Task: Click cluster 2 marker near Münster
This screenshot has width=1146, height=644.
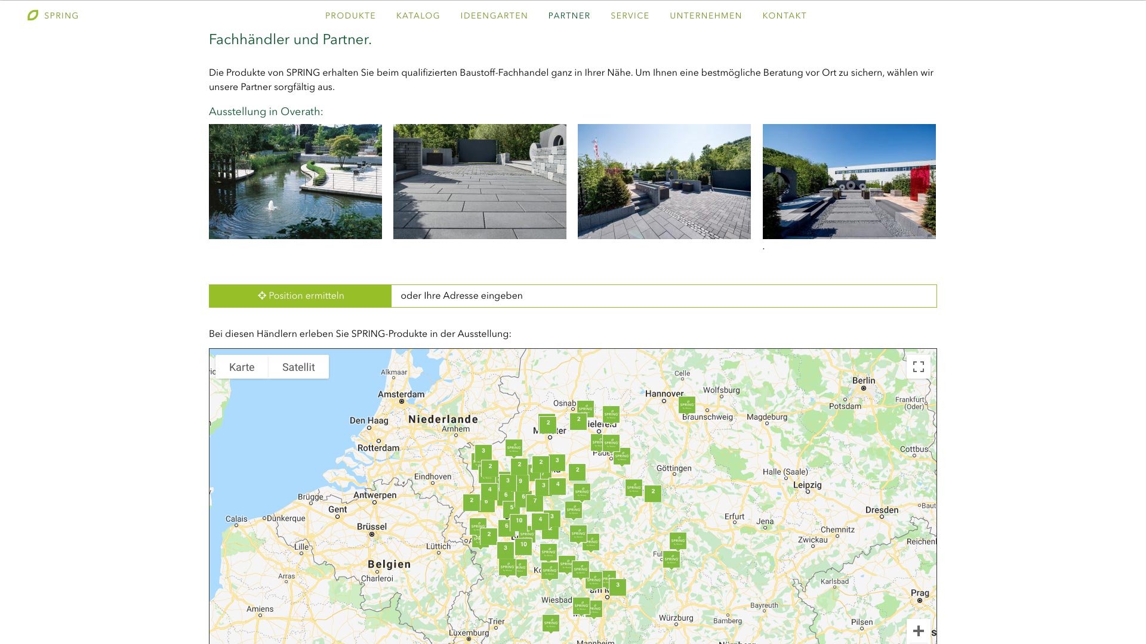Action: click(x=548, y=424)
